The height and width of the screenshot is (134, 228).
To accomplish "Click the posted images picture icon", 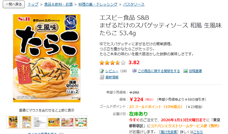I will [x=185, y=71].
